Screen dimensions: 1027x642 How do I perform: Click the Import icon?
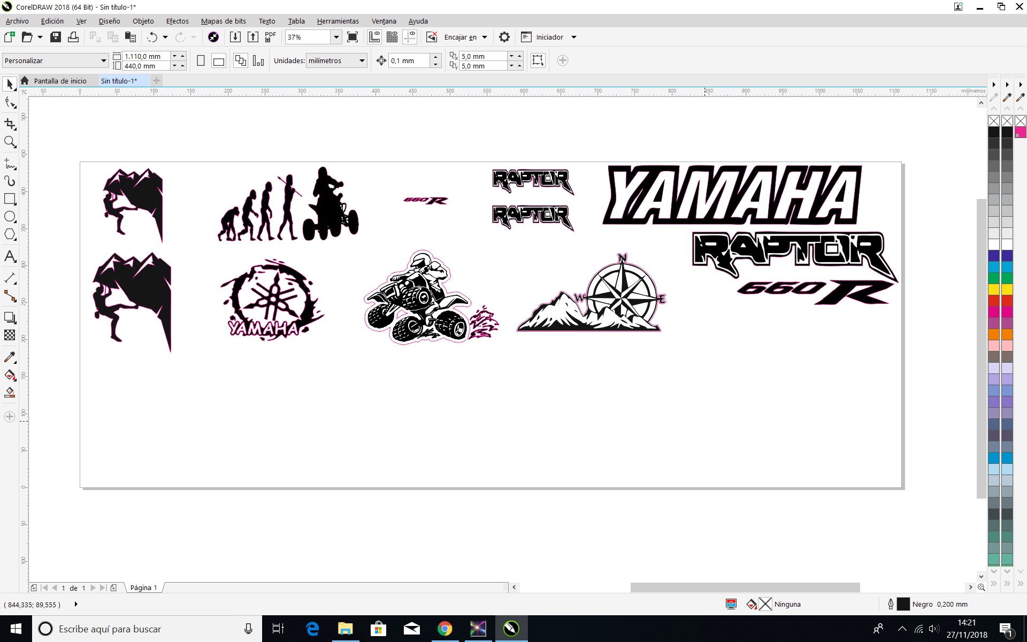(235, 37)
